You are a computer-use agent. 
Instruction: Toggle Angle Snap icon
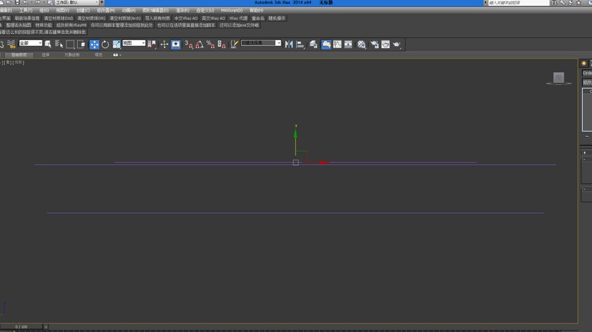tap(199, 44)
